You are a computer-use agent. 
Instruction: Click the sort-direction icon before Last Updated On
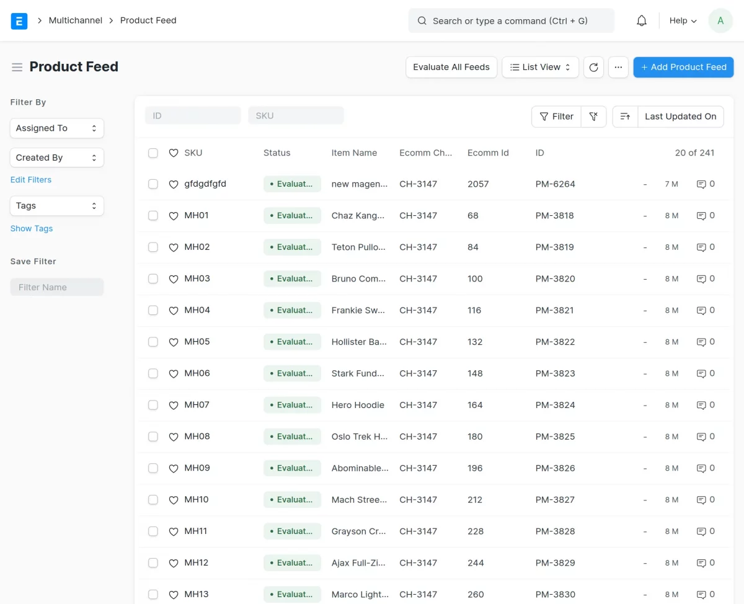pos(624,116)
